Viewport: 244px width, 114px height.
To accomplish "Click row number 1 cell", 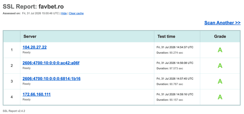I will point(12,50).
